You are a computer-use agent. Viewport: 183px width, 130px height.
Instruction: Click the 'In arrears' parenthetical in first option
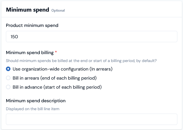101,69
